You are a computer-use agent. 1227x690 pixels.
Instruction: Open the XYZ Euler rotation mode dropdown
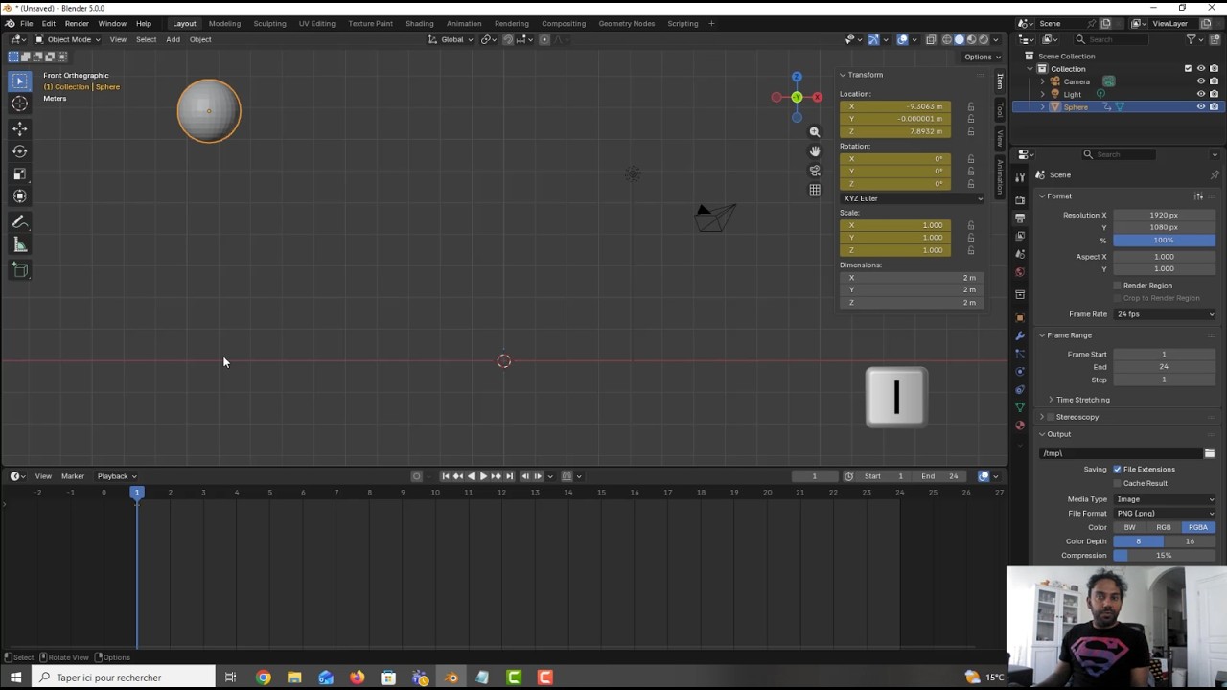912,198
